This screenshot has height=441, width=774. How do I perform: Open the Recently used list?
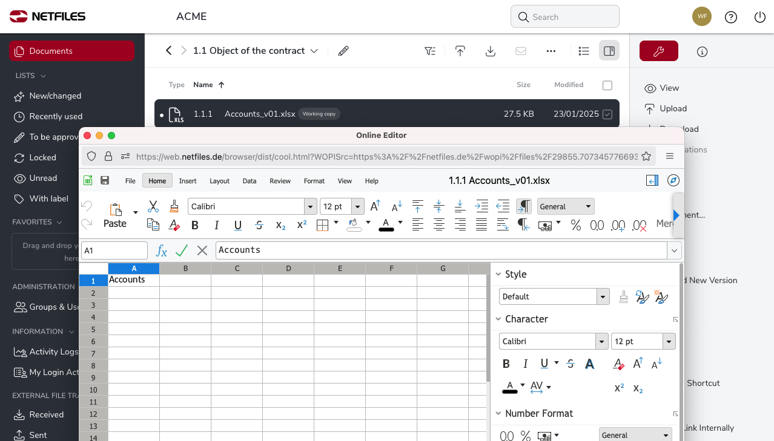coord(56,116)
